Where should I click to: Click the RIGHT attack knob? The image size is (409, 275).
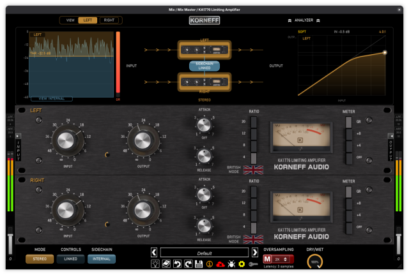pyautogui.click(x=204, y=195)
